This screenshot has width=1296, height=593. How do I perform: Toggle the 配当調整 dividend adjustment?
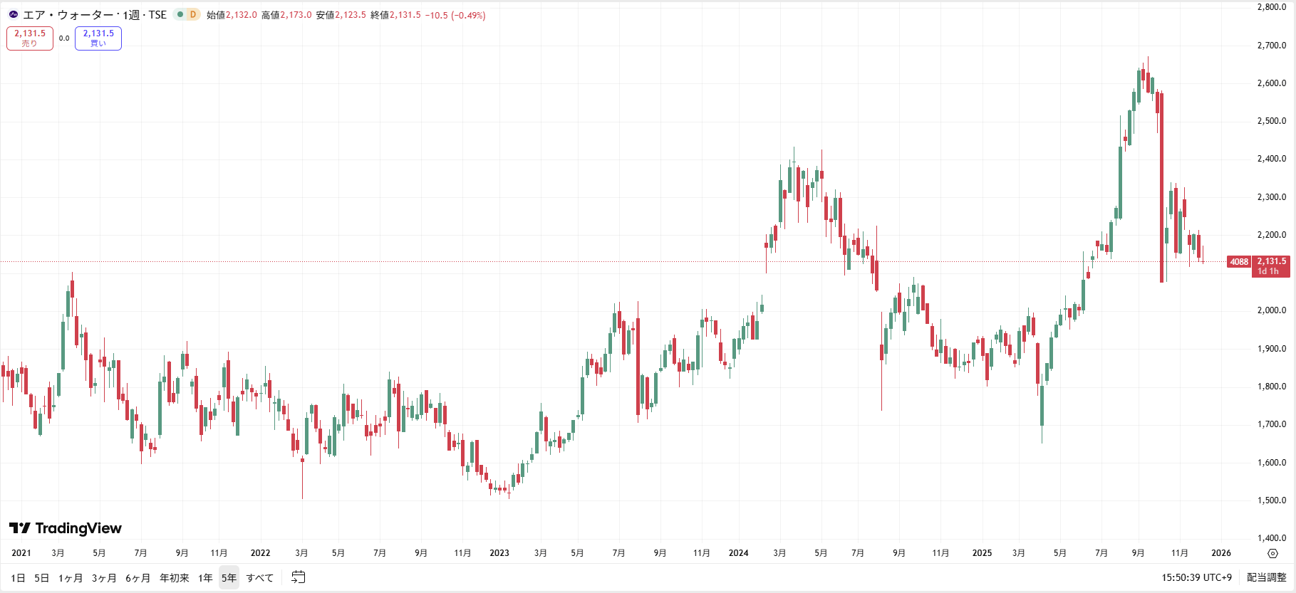click(1266, 577)
